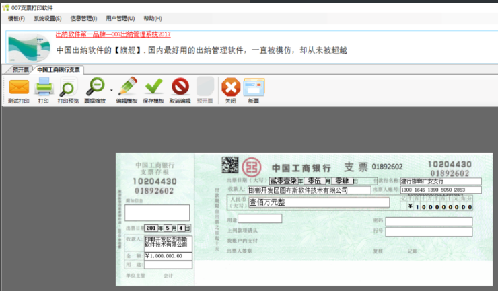Click the stub year field 201
498x291 pixels.
pos(151,228)
